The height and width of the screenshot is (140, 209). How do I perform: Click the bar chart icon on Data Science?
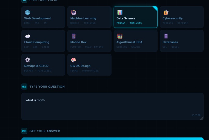tap(120, 12)
